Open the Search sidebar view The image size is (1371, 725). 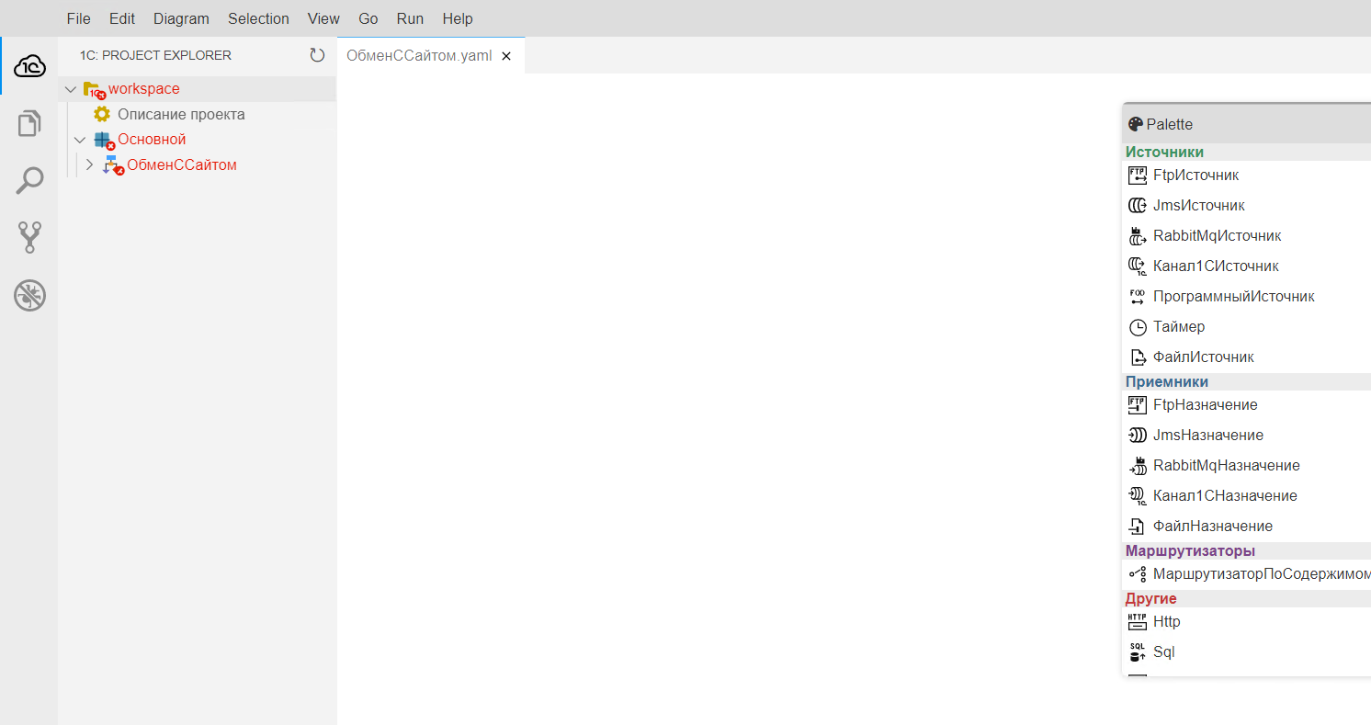click(29, 181)
